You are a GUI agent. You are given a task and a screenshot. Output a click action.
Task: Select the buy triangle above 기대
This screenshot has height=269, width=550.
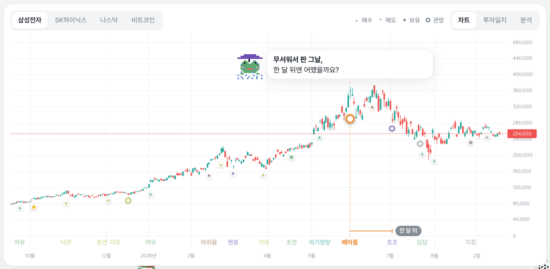coord(263,175)
